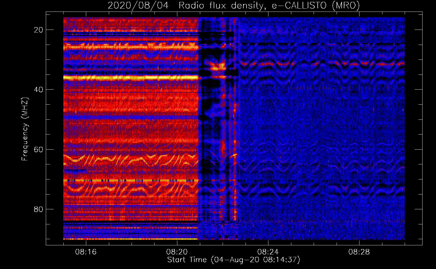
Task: Click the 'Start Time (04-Aug-20 08:14:37)' x-axis label
Action: pos(234,260)
